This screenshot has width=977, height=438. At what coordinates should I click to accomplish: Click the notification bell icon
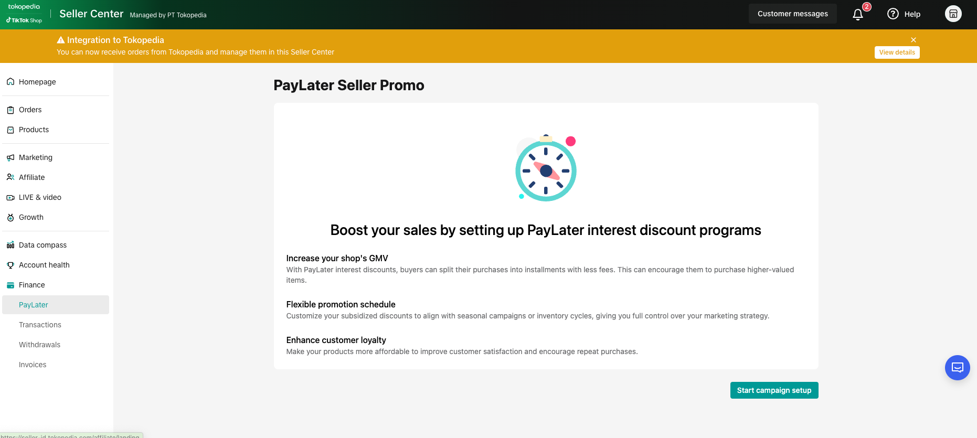coord(858,15)
